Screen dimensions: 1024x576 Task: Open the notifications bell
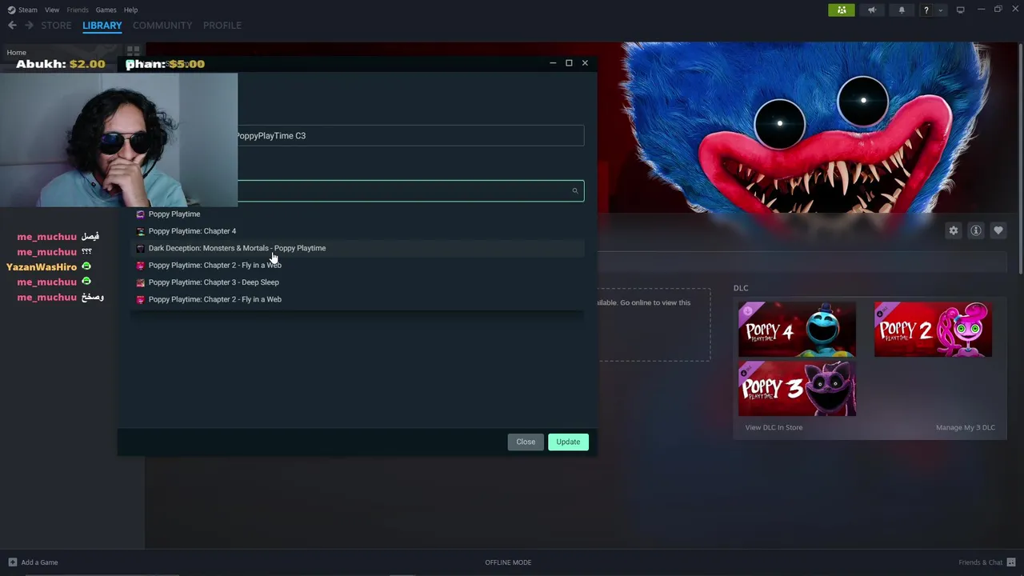(x=902, y=10)
